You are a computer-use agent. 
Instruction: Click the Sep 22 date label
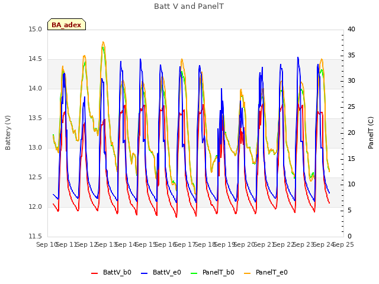coord(284,245)
